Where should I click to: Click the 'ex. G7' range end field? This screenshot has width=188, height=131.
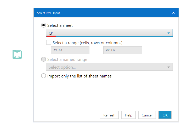[x=122, y=50]
